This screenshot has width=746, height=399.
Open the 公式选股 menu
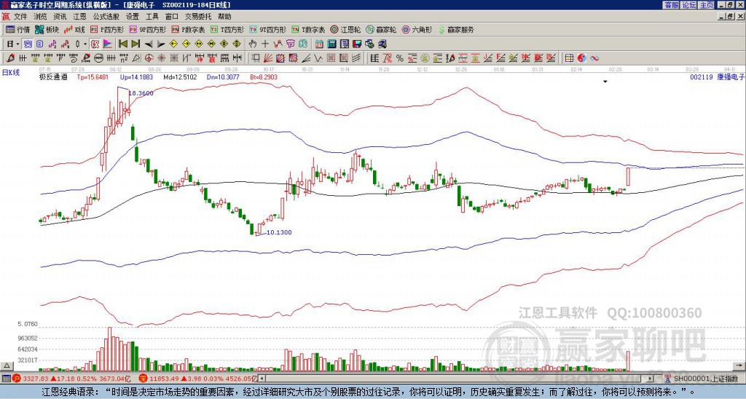pyautogui.click(x=106, y=17)
